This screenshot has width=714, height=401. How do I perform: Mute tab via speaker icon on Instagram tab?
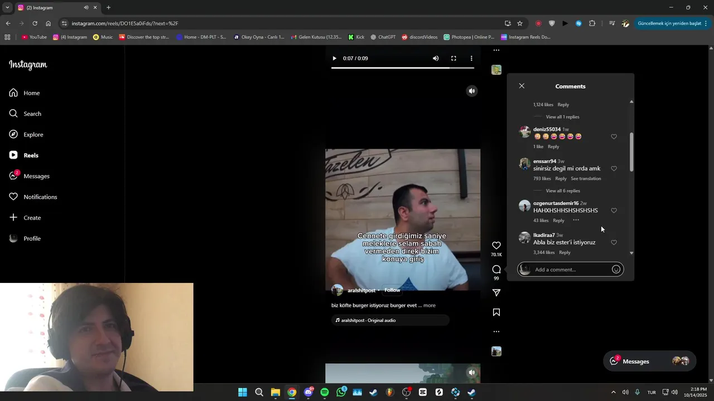(x=86, y=7)
